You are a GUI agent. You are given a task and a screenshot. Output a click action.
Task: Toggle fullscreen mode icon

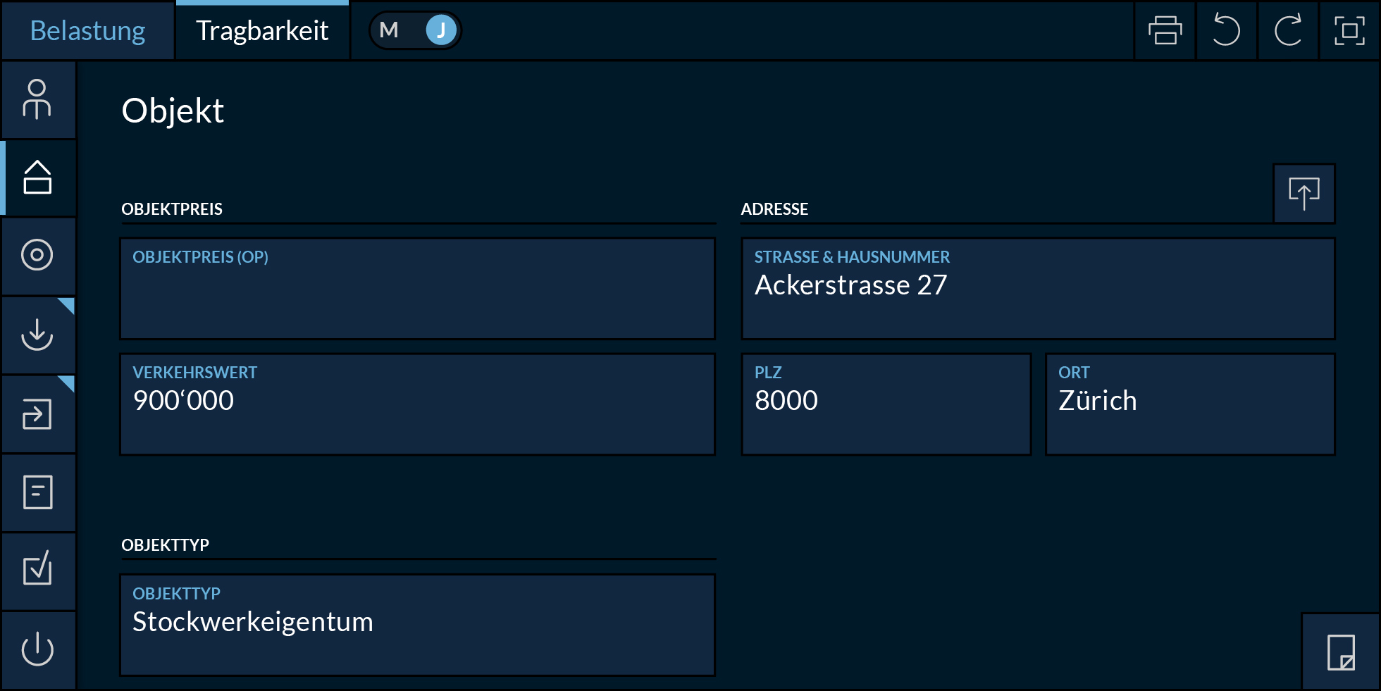1349,31
